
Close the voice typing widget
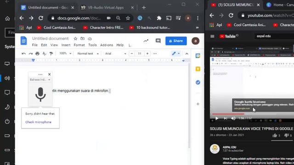pos(49,74)
